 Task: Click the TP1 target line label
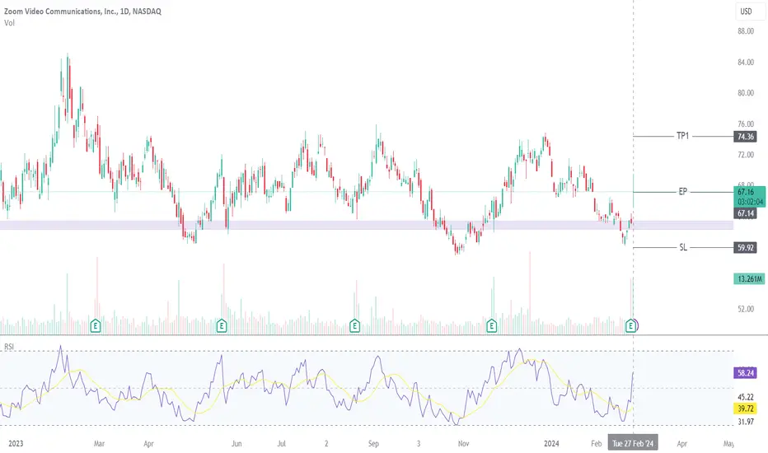pos(683,136)
